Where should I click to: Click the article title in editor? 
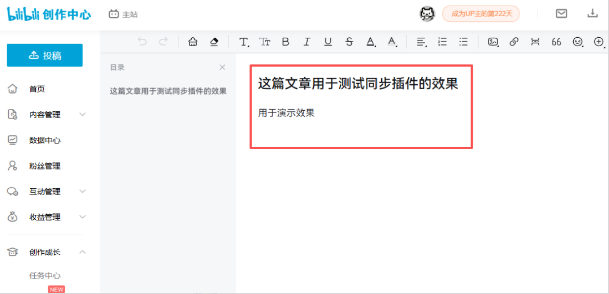pos(358,84)
